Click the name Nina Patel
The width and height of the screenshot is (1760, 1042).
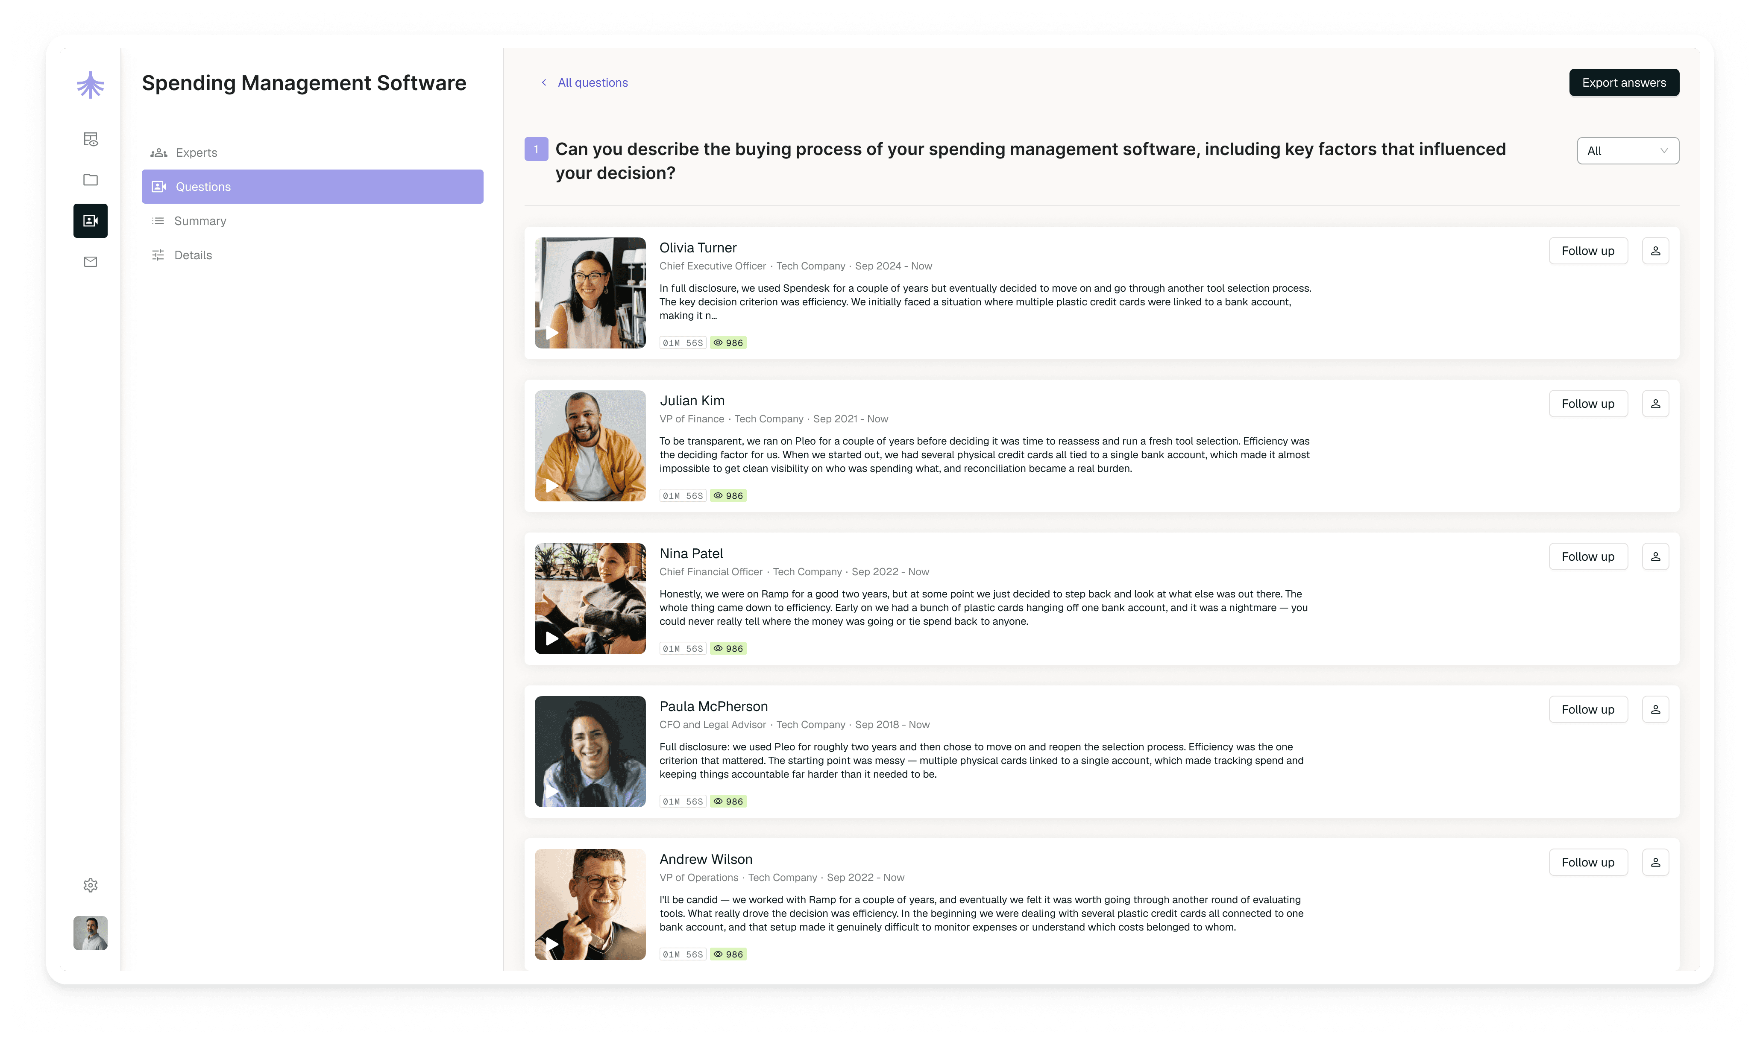click(691, 554)
